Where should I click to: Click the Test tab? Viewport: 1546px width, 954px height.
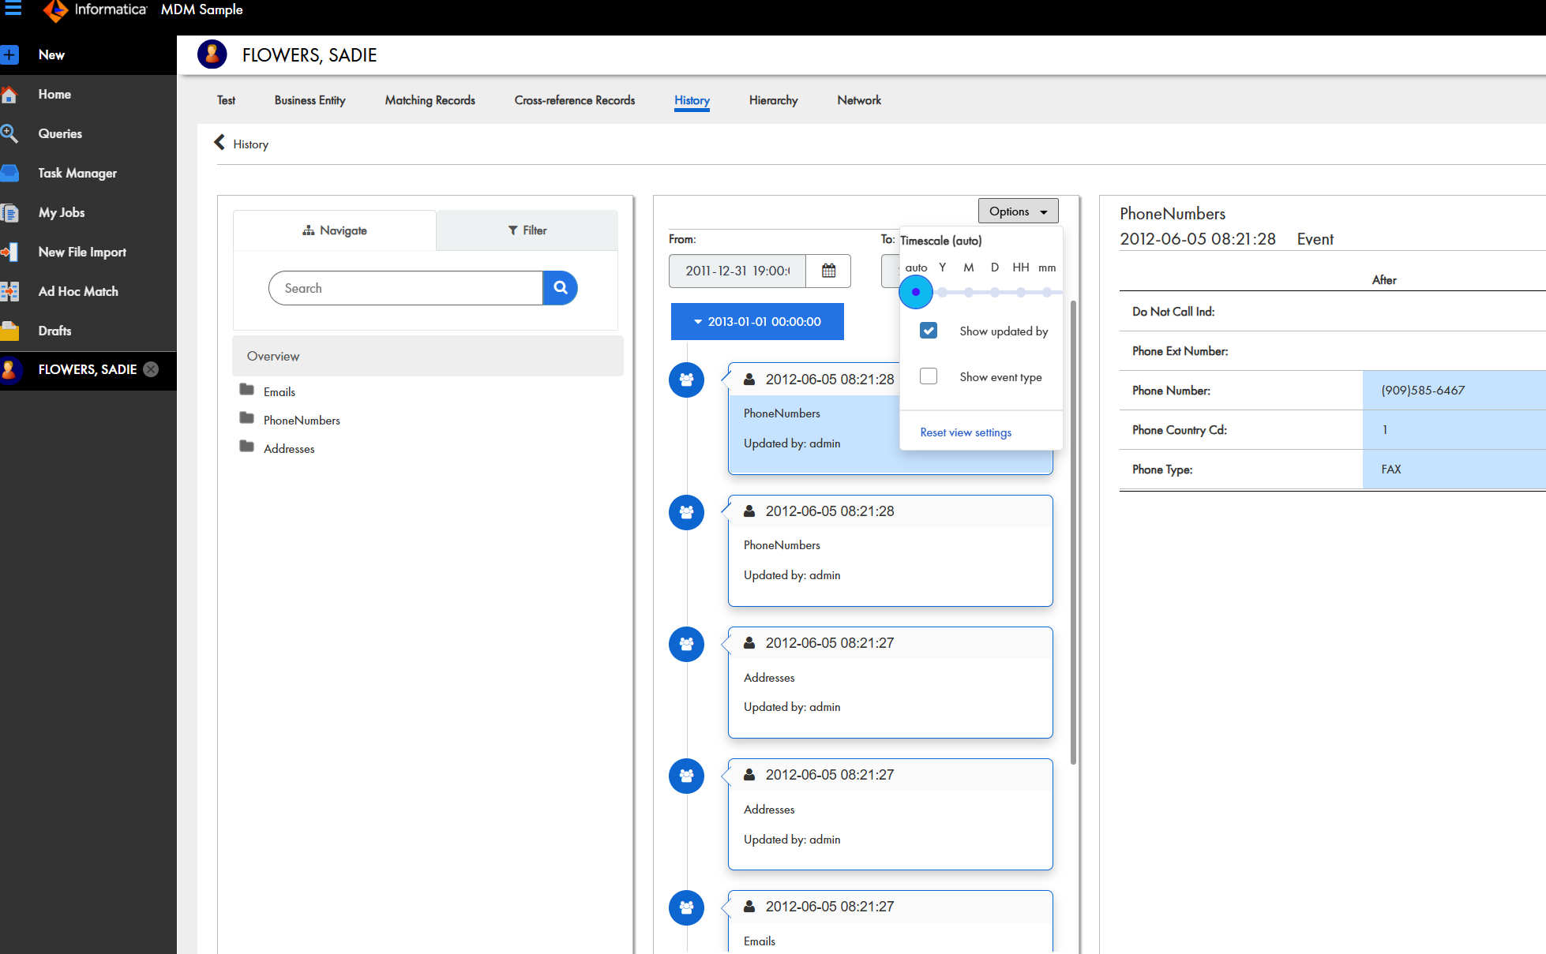(226, 100)
